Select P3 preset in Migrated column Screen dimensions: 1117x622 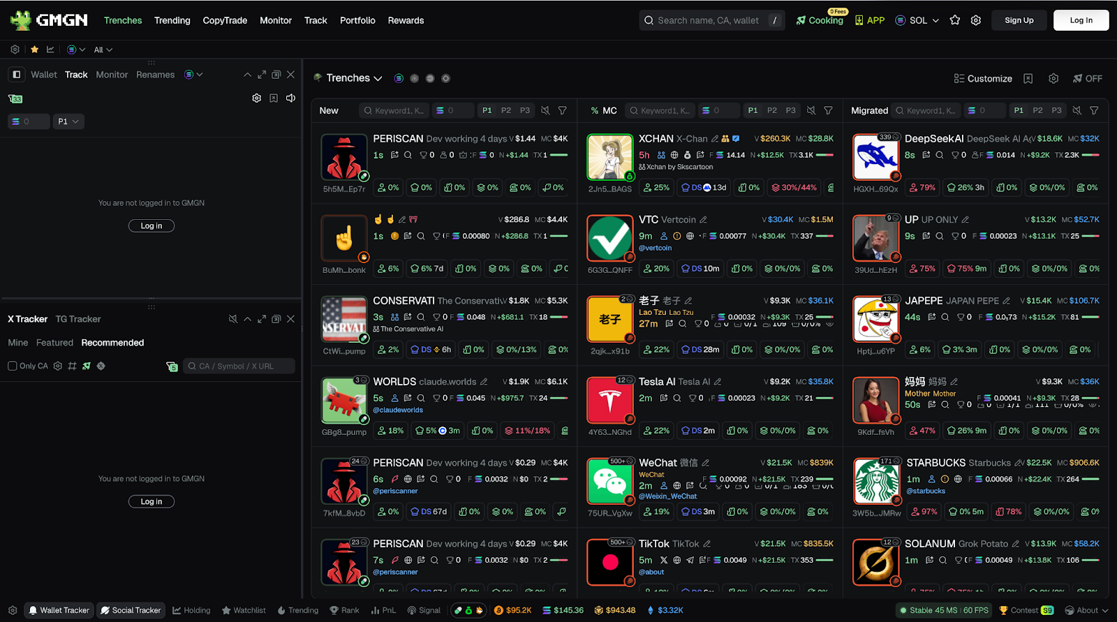click(1057, 110)
